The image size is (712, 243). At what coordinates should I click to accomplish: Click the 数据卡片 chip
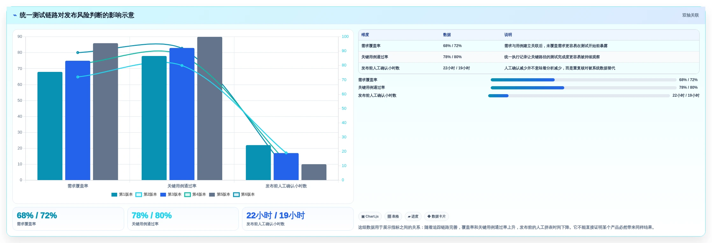pyautogui.click(x=437, y=217)
